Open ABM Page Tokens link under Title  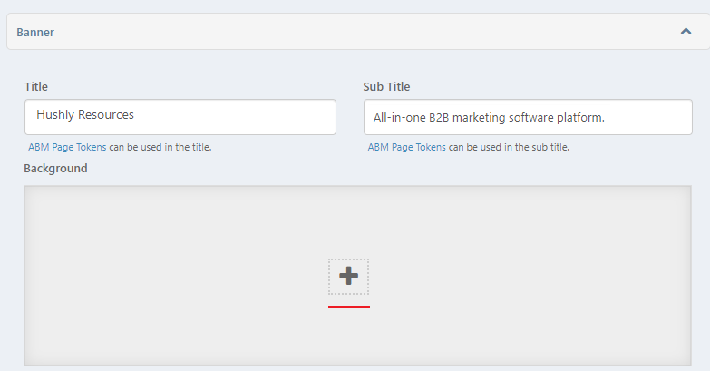[x=67, y=147]
